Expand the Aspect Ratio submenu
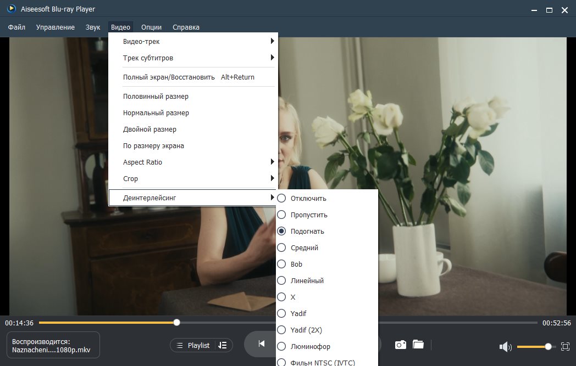 click(x=192, y=162)
